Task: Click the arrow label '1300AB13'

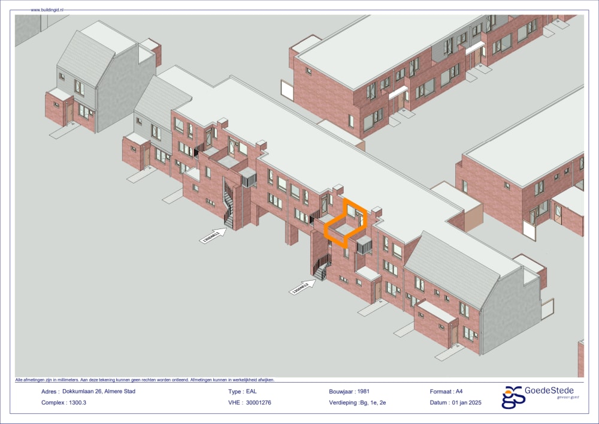Action: coord(302,287)
